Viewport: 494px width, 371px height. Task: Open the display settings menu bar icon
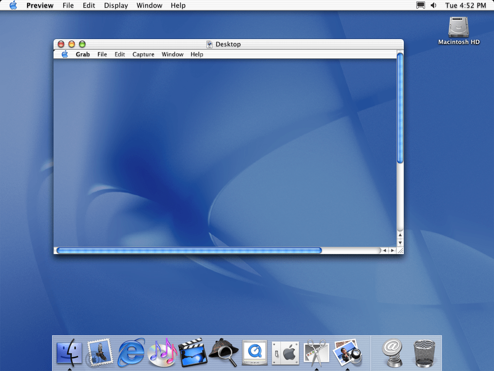(421, 5)
